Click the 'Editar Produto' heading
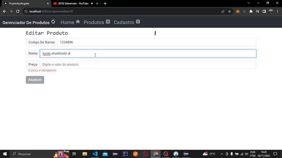 47,33
